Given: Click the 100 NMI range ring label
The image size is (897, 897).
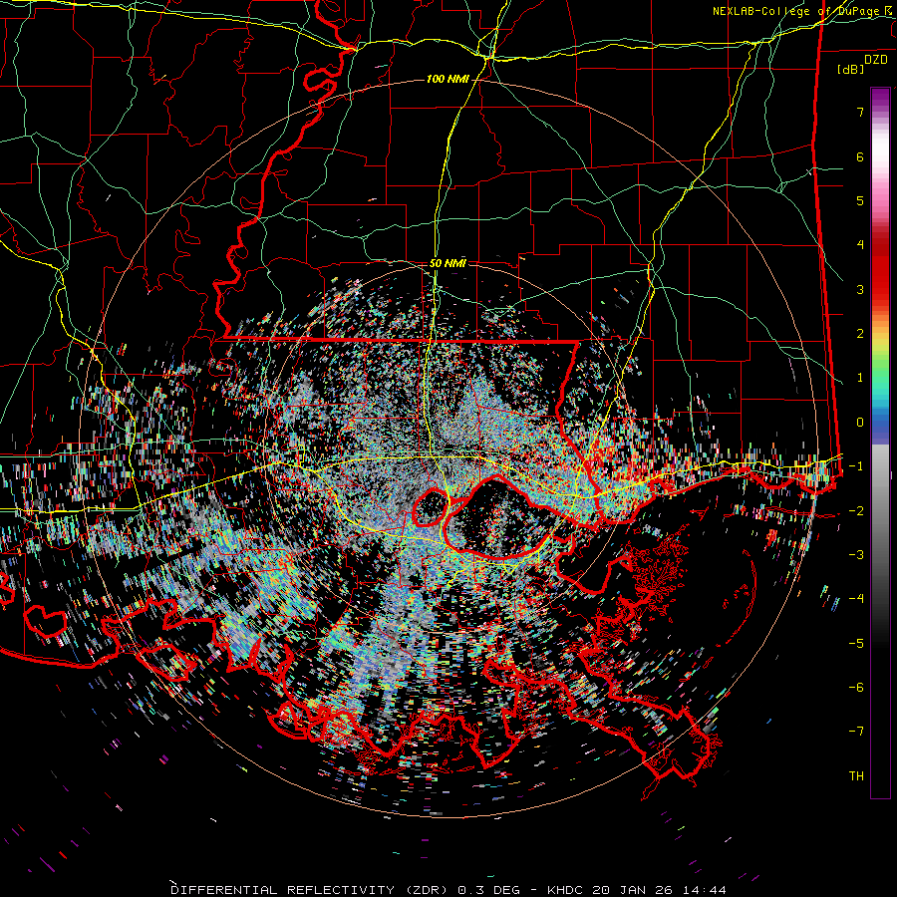Looking at the screenshot, I should point(448,79).
